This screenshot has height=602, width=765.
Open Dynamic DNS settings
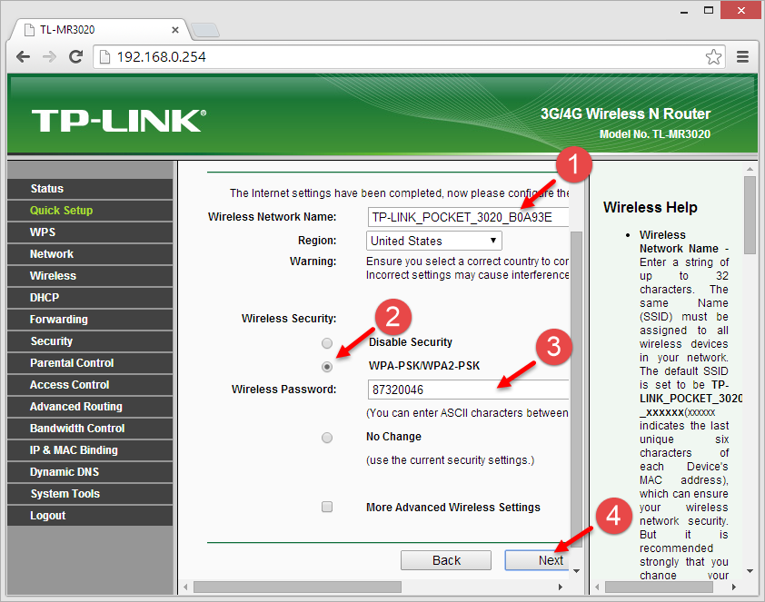click(90, 472)
